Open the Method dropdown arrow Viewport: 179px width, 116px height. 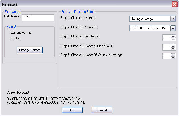coord(173,19)
